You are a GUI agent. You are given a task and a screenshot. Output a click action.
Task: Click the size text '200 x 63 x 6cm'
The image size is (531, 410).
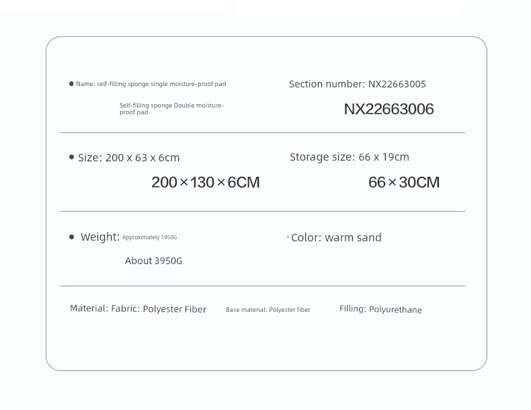[142, 158]
